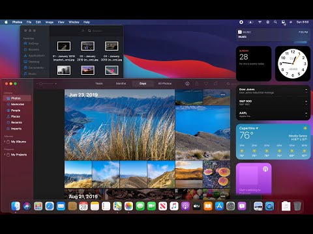Toggle the Favorite heart in Photos toolbar

point(206,84)
